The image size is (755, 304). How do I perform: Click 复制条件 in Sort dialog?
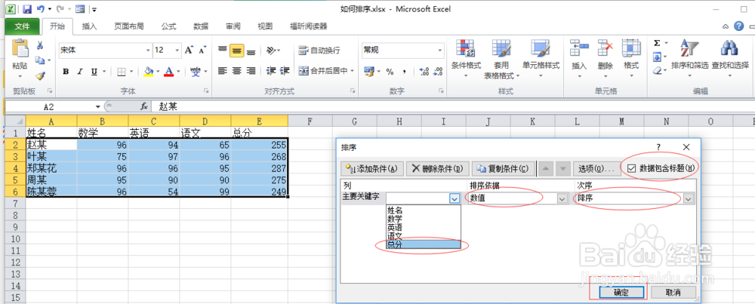tap(504, 168)
